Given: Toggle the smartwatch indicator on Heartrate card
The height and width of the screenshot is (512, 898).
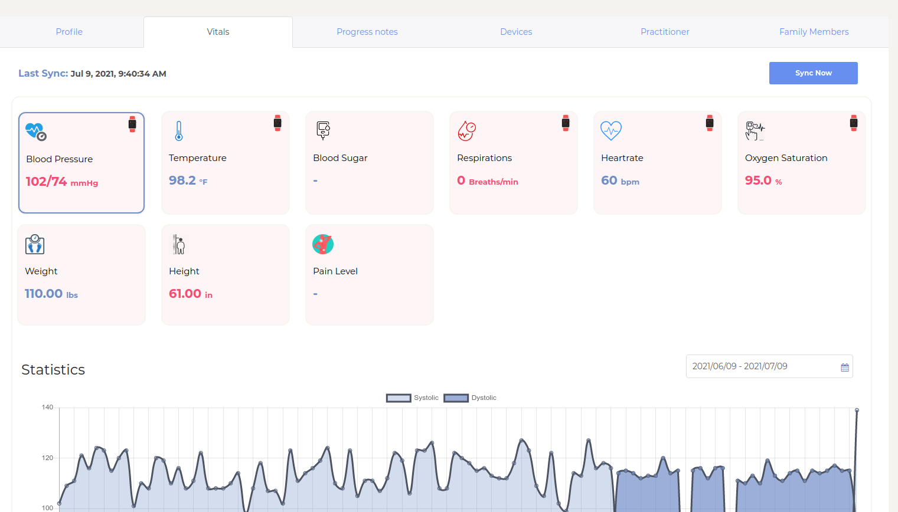Looking at the screenshot, I should click(x=709, y=124).
